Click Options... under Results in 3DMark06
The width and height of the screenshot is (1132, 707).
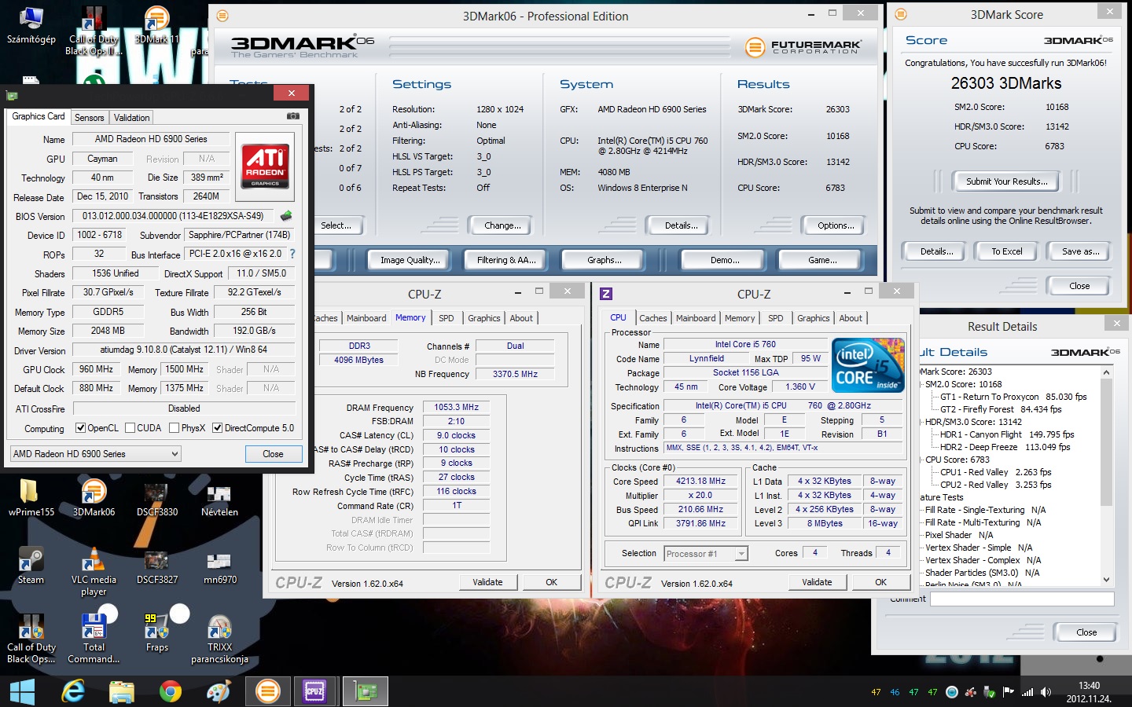tap(836, 225)
